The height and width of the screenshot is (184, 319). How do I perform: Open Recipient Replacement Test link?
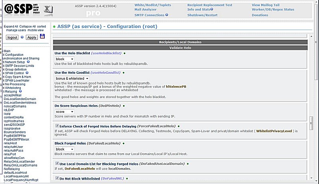[x=210, y=5]
